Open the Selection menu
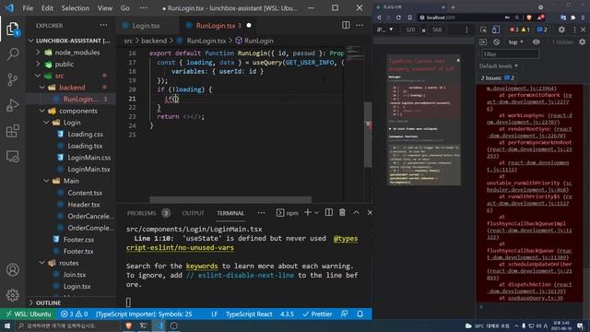This screenshot has height=332, width=590. (76, 8)
